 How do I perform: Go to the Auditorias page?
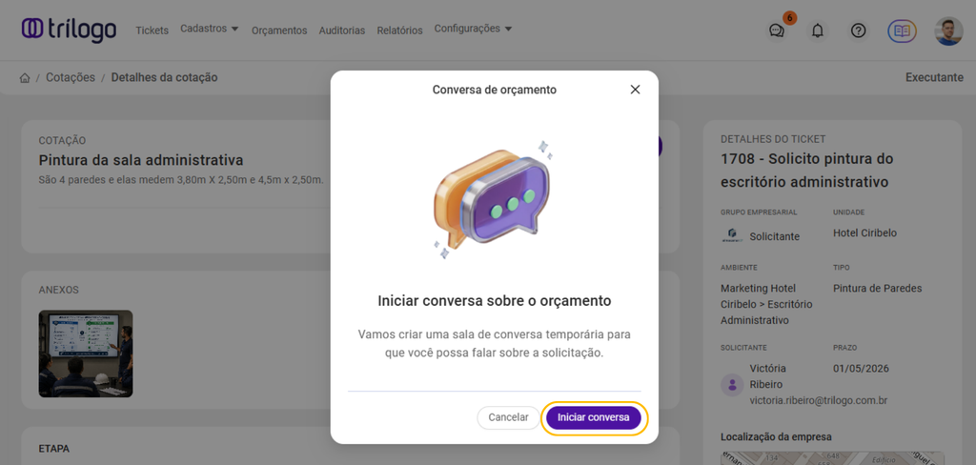point(342,30)
